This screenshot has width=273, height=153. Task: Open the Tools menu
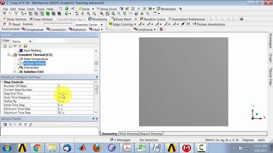(x=41, y=9)
